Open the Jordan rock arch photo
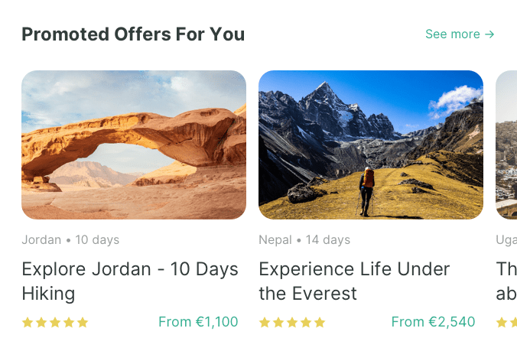The image size is (517, 364). (x=134, y=145)
